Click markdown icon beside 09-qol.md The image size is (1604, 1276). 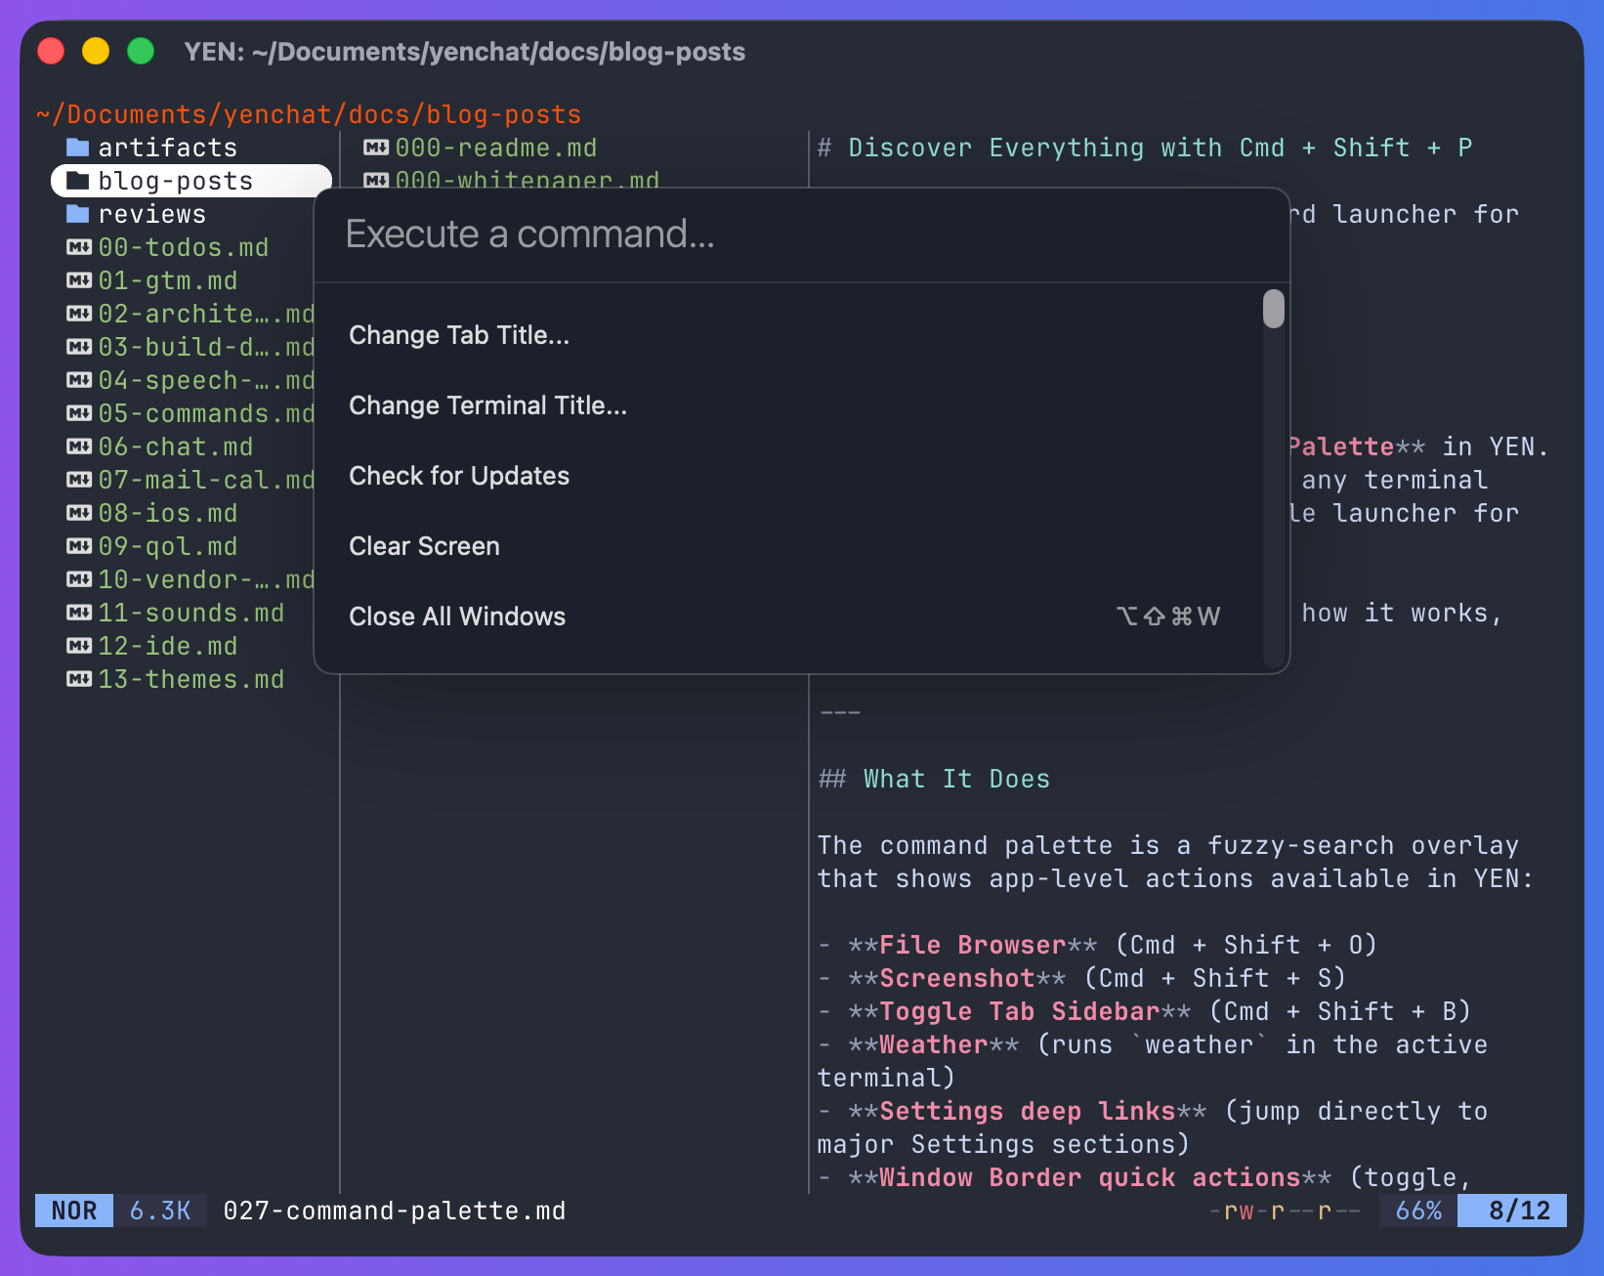79,546
